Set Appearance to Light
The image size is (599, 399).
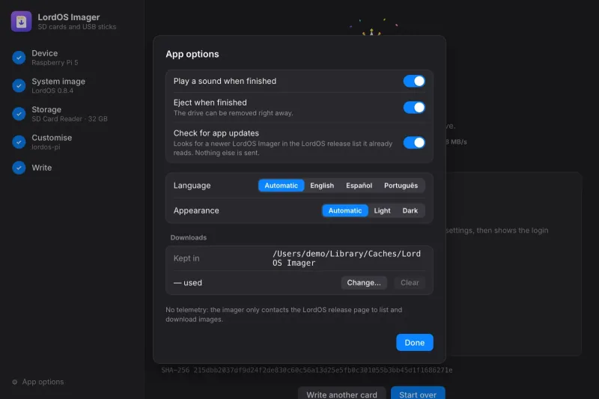382,211
